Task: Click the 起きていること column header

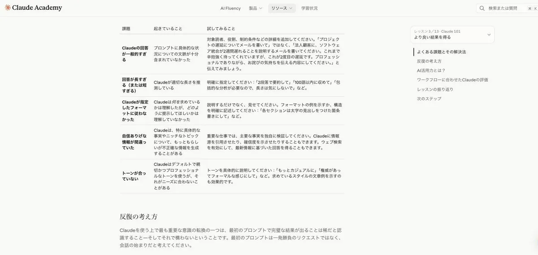Action: 168,29
